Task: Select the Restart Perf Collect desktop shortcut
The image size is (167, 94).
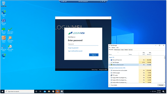Action: [x=4, y=48]
